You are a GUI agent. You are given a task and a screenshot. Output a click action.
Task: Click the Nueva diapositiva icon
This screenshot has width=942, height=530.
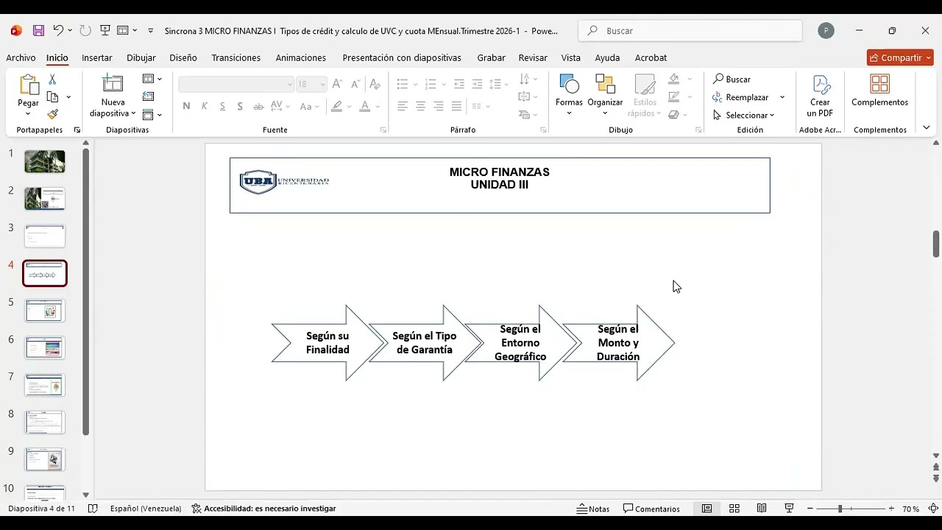click(113, 84)
